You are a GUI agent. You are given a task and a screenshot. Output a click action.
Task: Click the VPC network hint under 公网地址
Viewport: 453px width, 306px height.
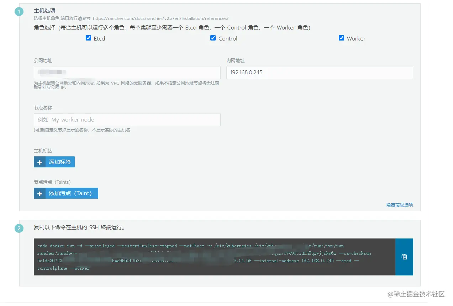[126, 85]
